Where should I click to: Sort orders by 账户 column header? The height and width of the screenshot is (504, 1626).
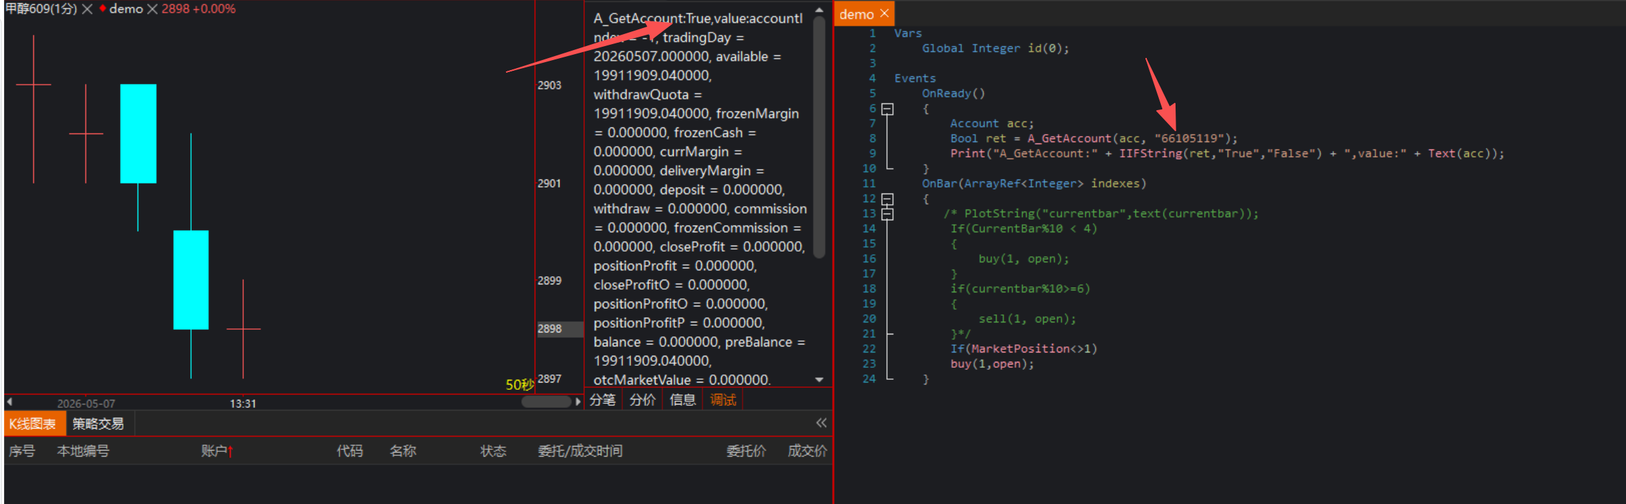(217, 451)
